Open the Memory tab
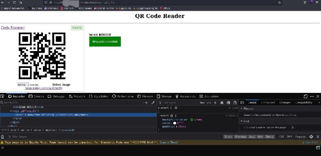This screenshot has height=156, width=321. pos(145,96)
